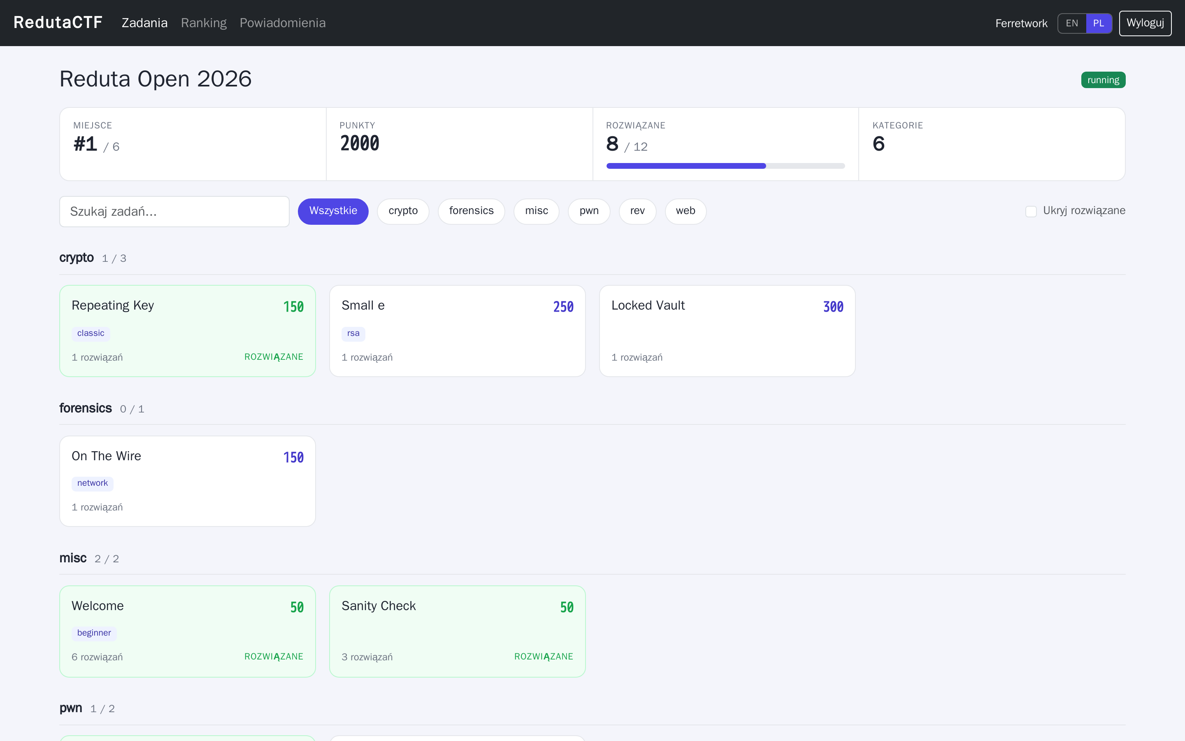This screenshot has width=1185, height=741.
Task: Filter challenges by misc chip
Action: point(536,211)
